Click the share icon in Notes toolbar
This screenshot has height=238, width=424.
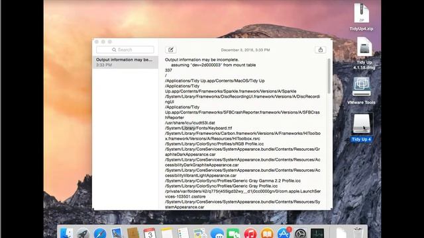pos(321,50)
